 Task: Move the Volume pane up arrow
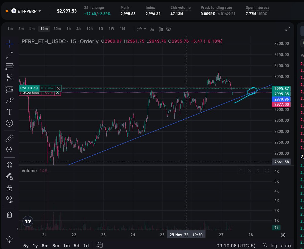(241, 171)
